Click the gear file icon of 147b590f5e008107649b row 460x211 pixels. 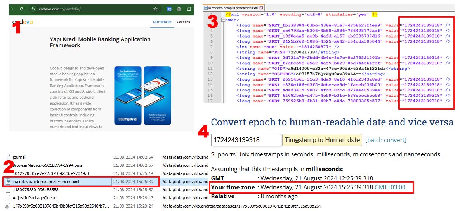[x=8, y=206]
